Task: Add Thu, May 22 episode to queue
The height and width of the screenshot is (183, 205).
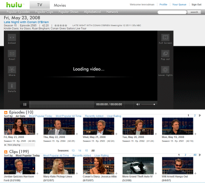Action: point(77,134)
